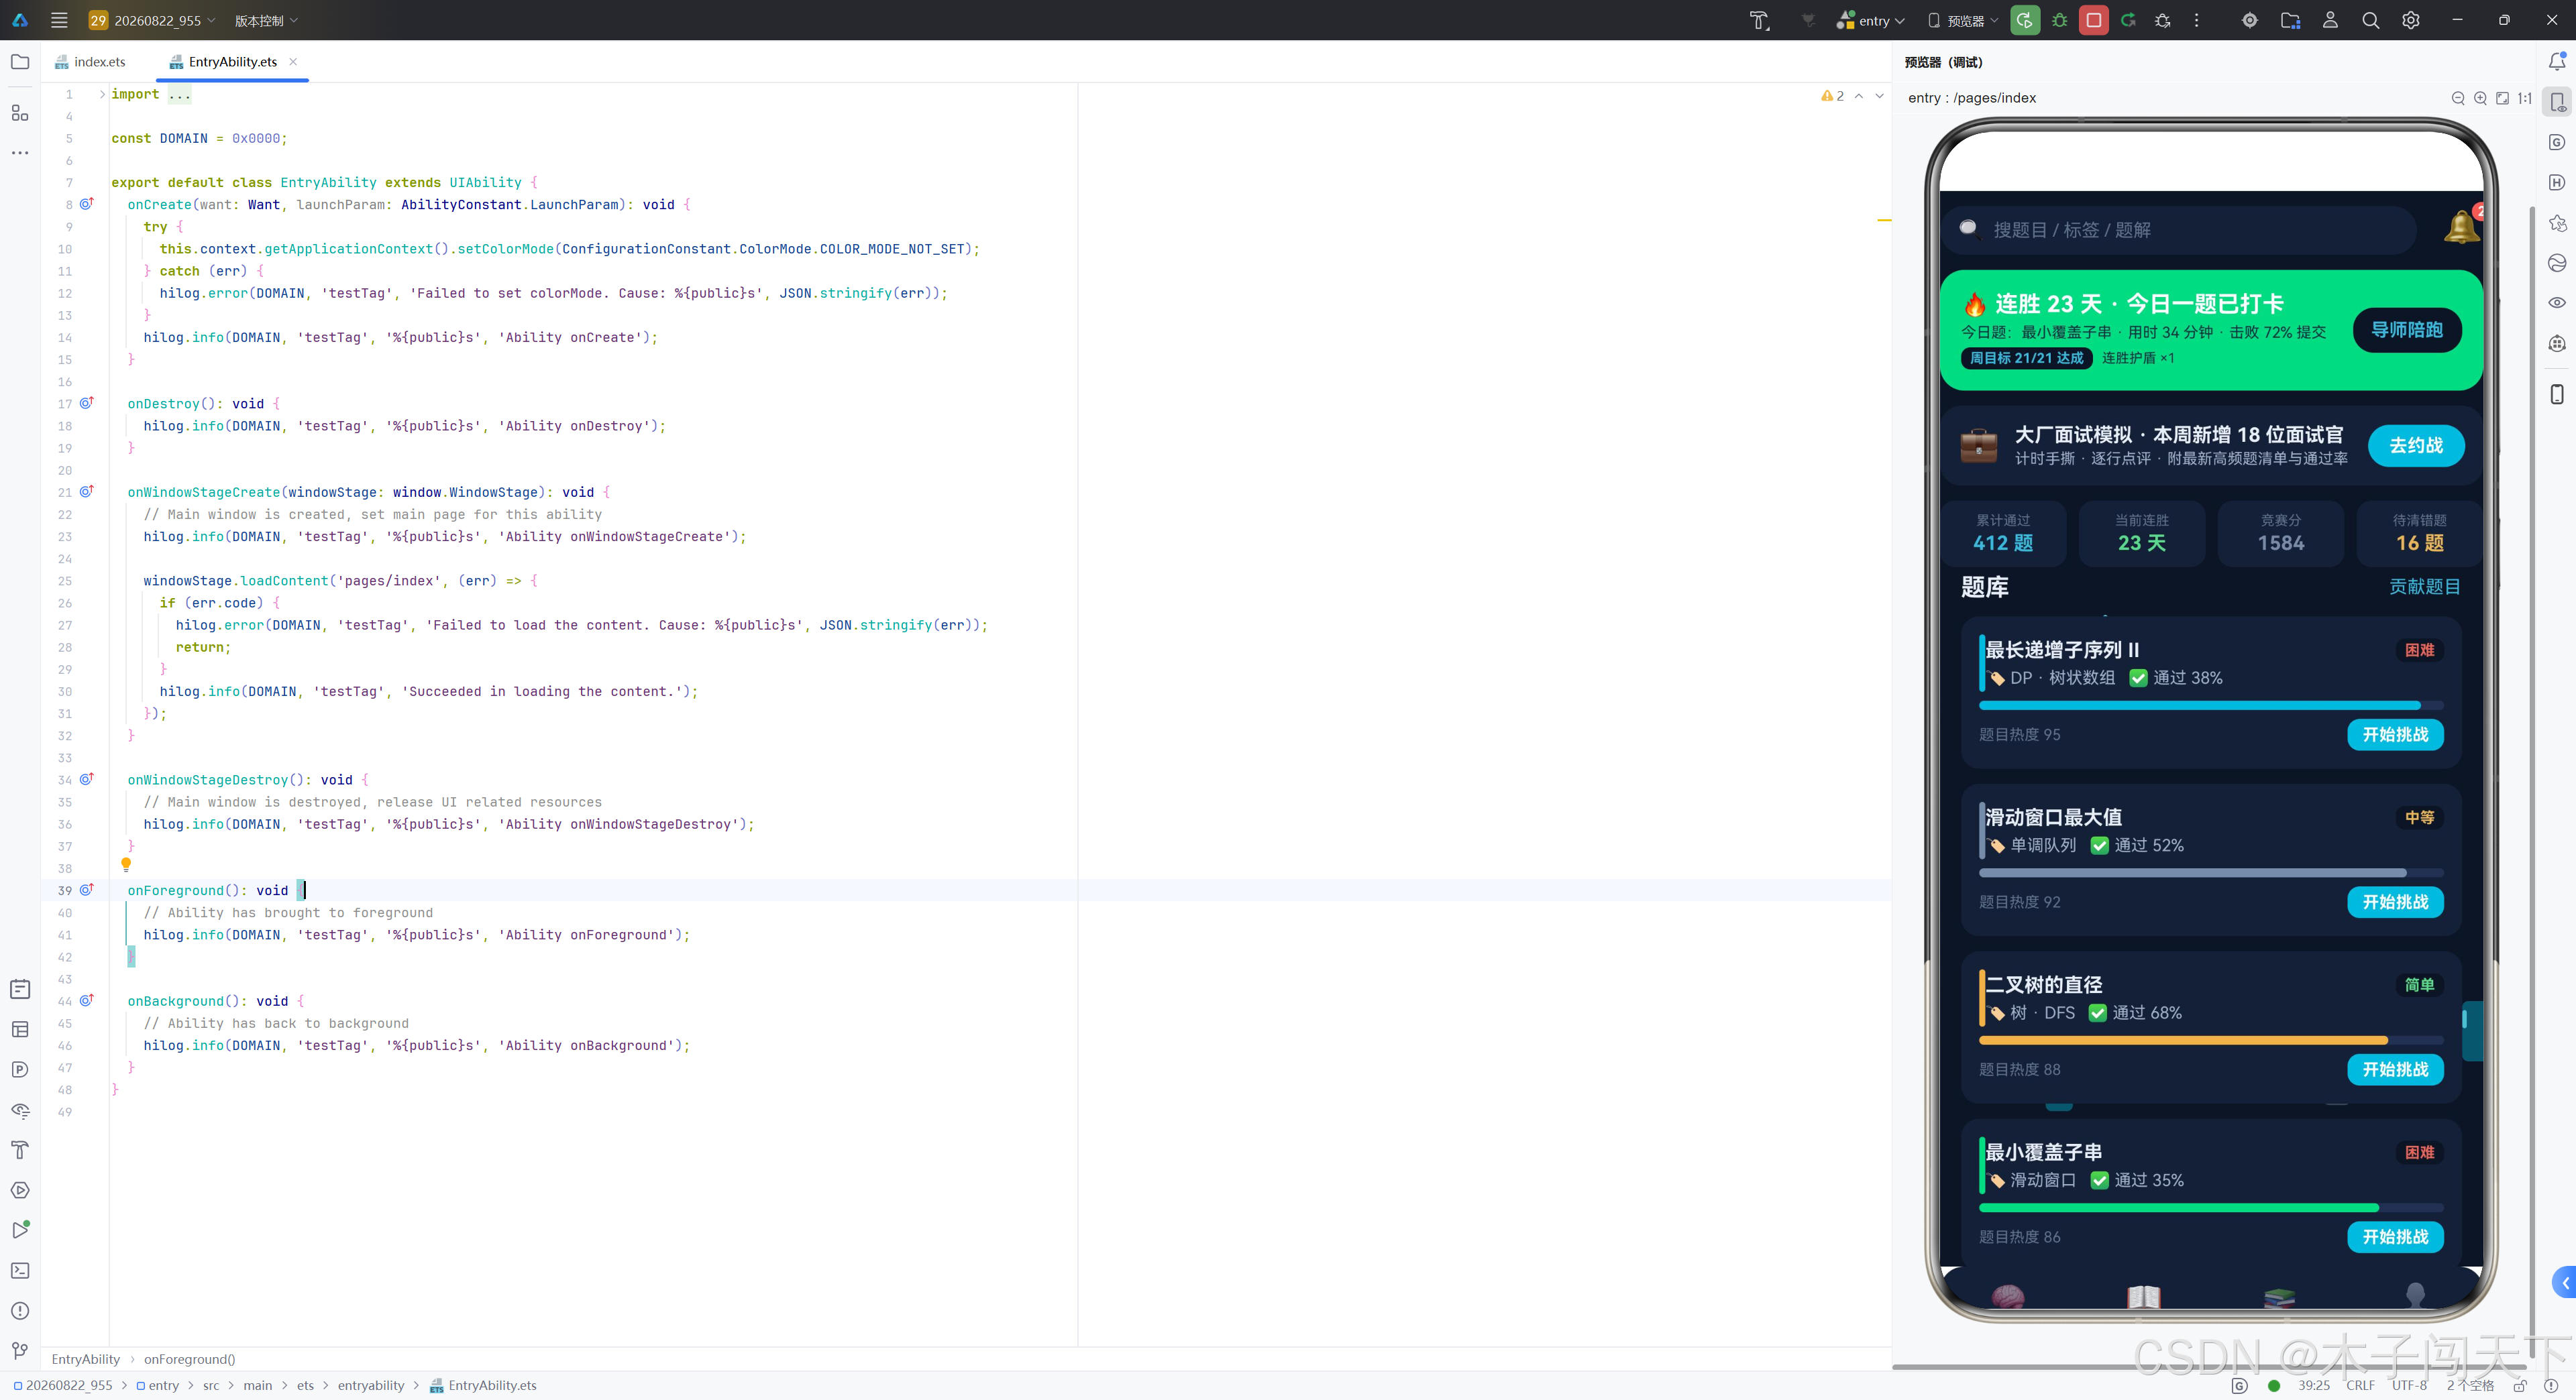Click 开始挑战 for 二叉树的直径

point(2395,1069)
